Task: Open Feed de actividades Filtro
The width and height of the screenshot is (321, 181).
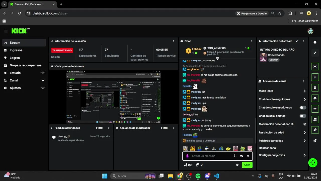Action: coord(99,128)
